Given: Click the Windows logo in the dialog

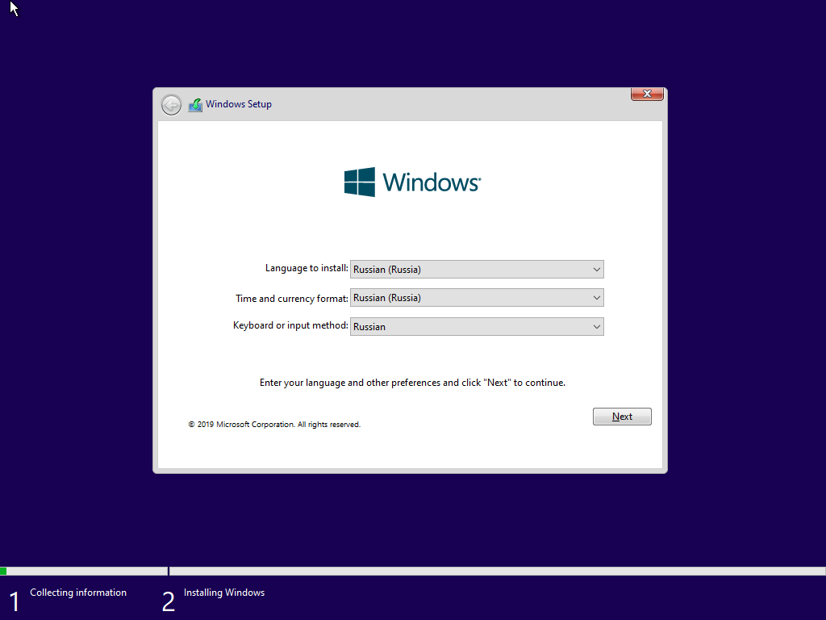Looking at the screenshot, I should tap(412, 182).
